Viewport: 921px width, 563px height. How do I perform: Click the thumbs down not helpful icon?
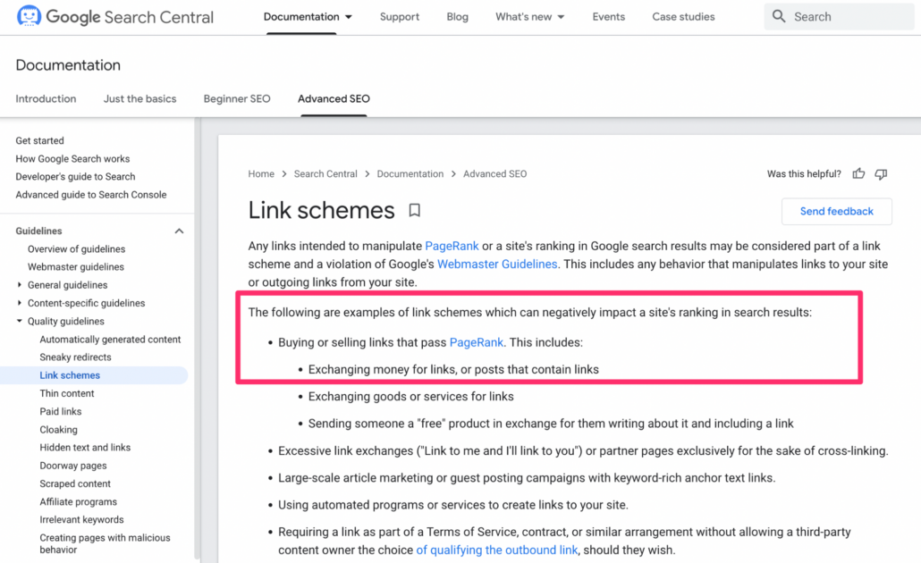point(881,174)
